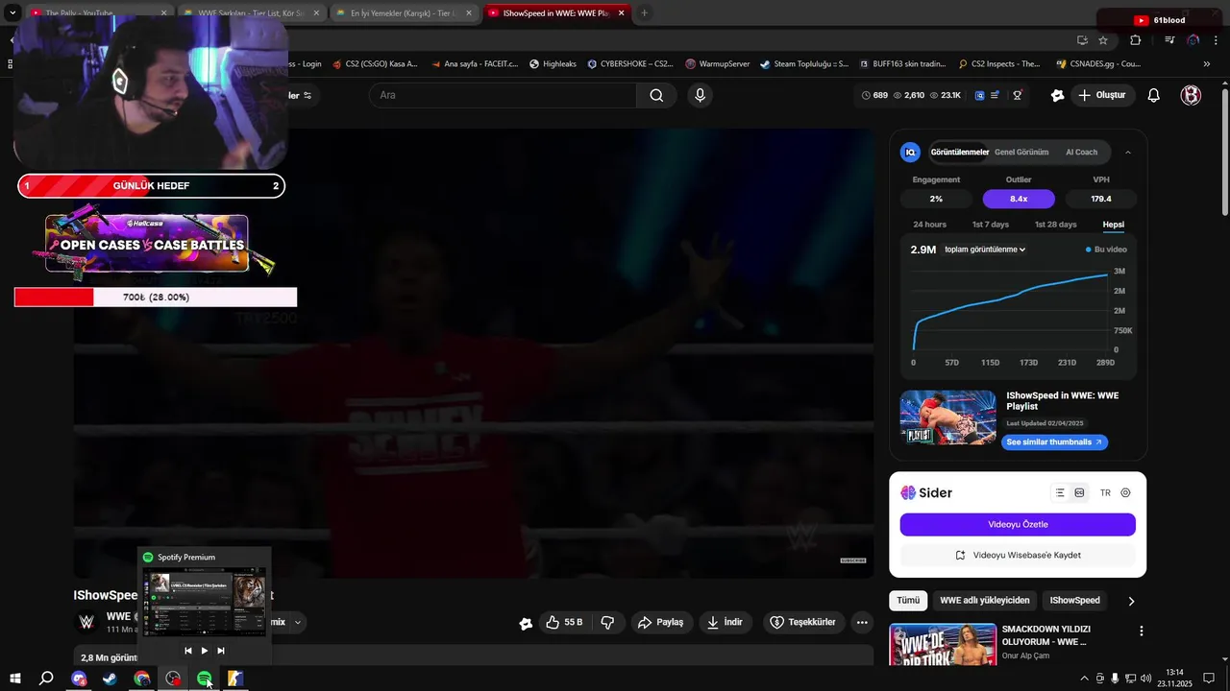The height and width of the screenshot is (691, 1230).
Task: Start voice search with the microphone icon
Action: point(700,95)
